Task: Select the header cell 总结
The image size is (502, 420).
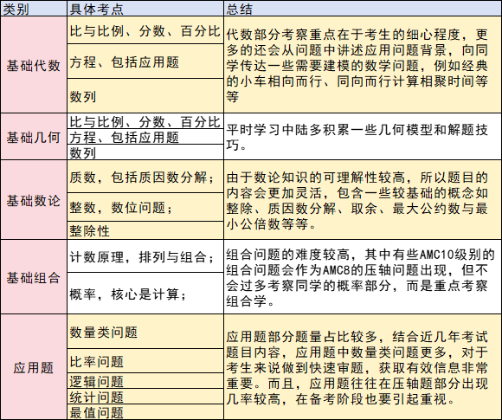Action: click(x=363, y=9)
